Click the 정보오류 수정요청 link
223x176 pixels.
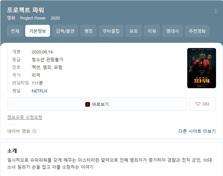tap(25, 117)
